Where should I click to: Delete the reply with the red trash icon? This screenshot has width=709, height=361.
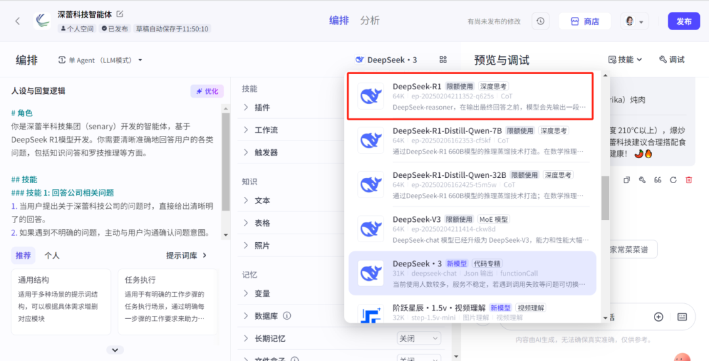pos(689,180)
